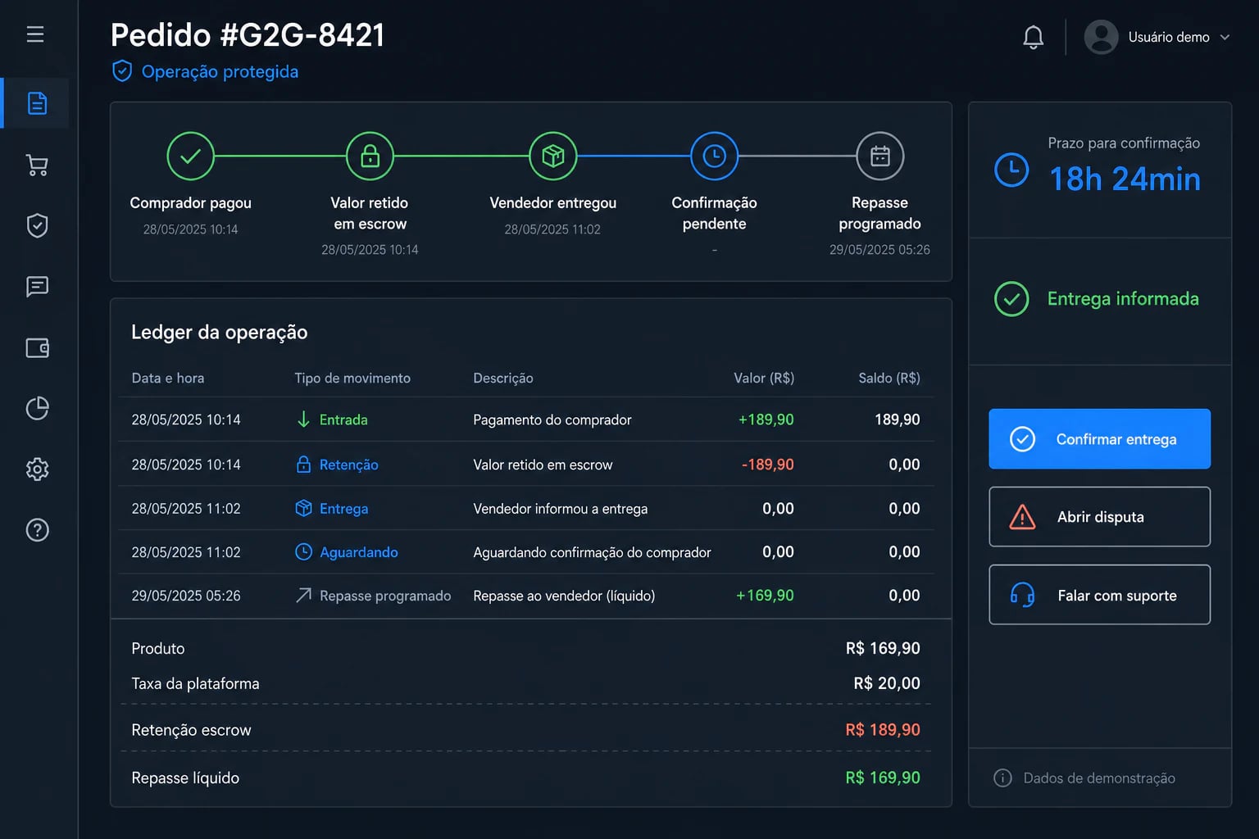The width and height of the screenshot is (1259, 839).
Task: Click the Confirmar entrega button
Action: click(x=1099, y=439)
